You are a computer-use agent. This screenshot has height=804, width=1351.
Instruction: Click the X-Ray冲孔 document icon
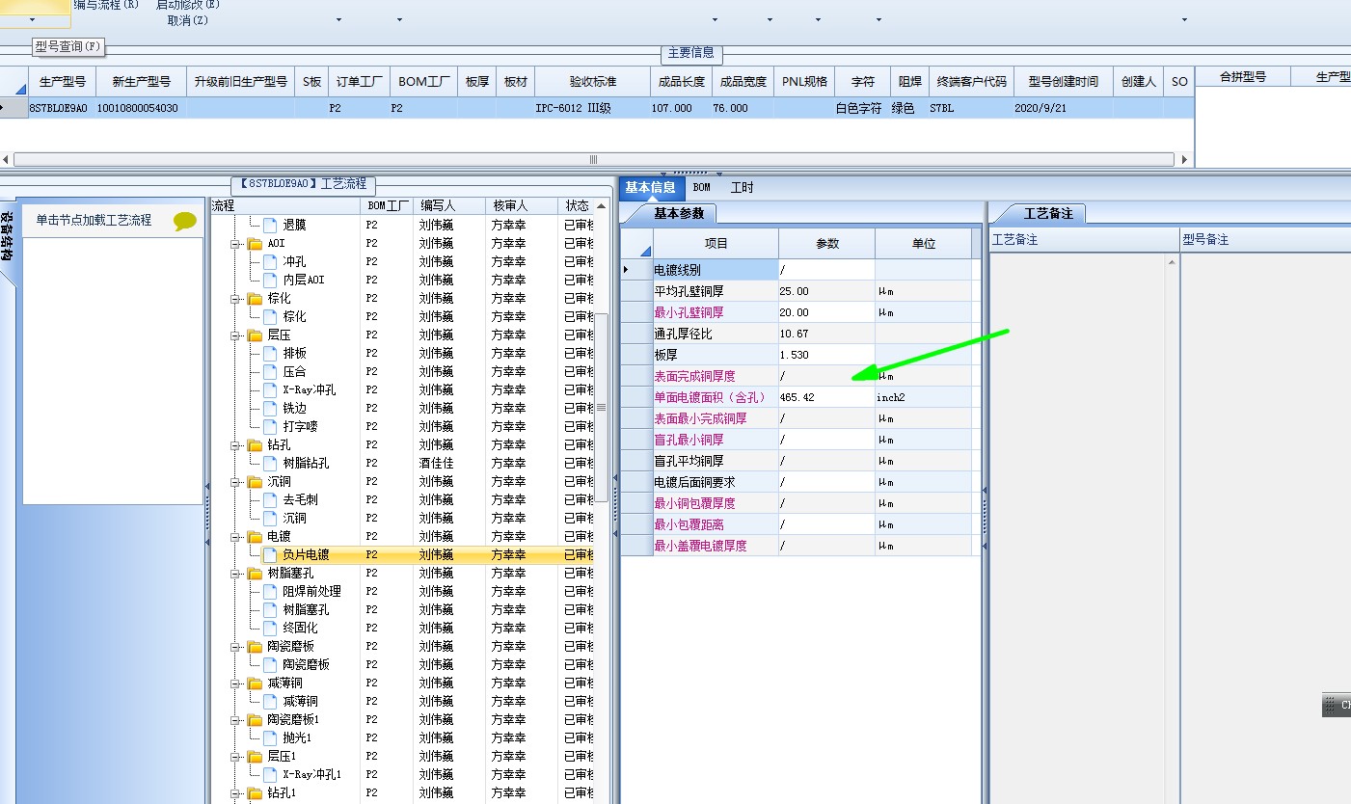pos(270,389)
